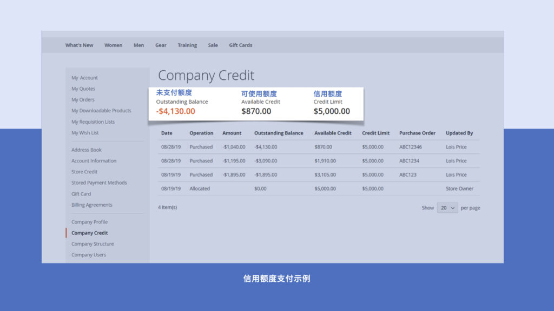Open the Sale page
Viewport: 554px width, 311px height.
point(213,45)
